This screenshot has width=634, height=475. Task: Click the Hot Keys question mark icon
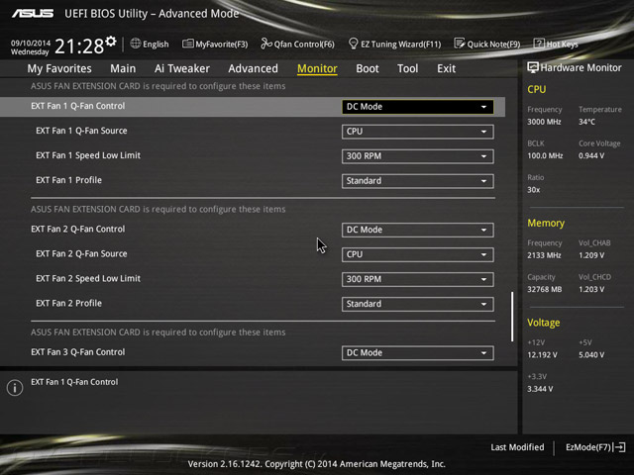539,44
